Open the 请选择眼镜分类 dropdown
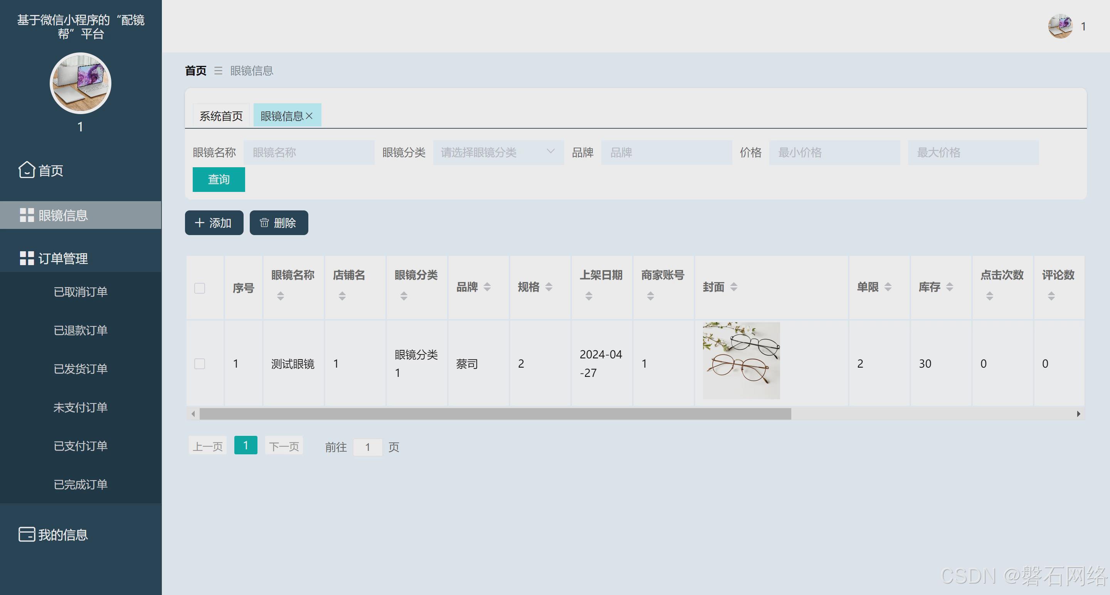1110x595 pixels. 498,152
